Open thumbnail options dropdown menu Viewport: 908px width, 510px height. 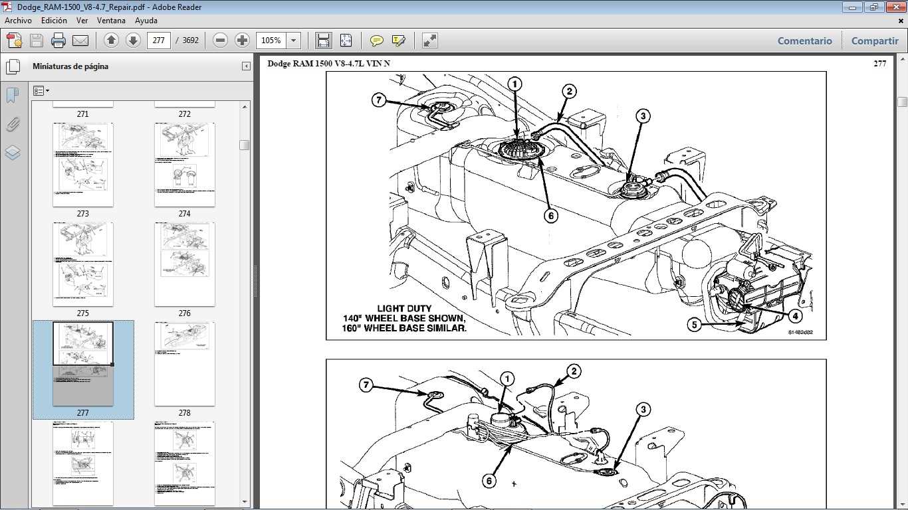(x=41, y=91)
